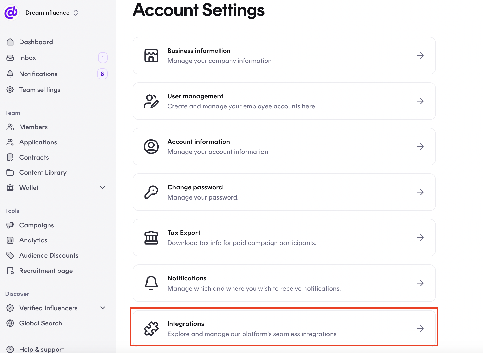Click the Campaigns megaphone icon
The height and width of the screenshot is (353, 483).
pyautogui.click(x=10, y=225)
